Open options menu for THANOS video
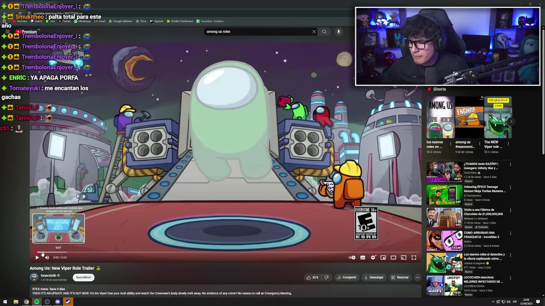The image size is (545, 306). pos(510,165)
